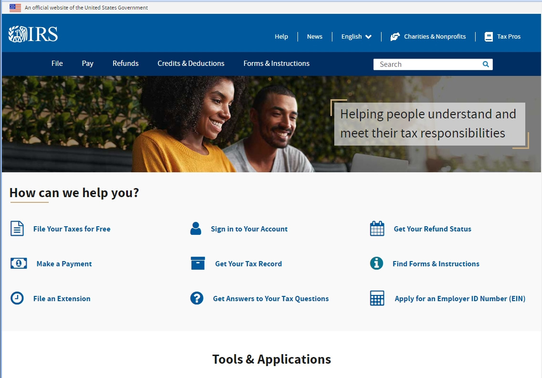Open the File an Extension link
542x378 pixels.
pyautogui.click(x=62, y=299)
